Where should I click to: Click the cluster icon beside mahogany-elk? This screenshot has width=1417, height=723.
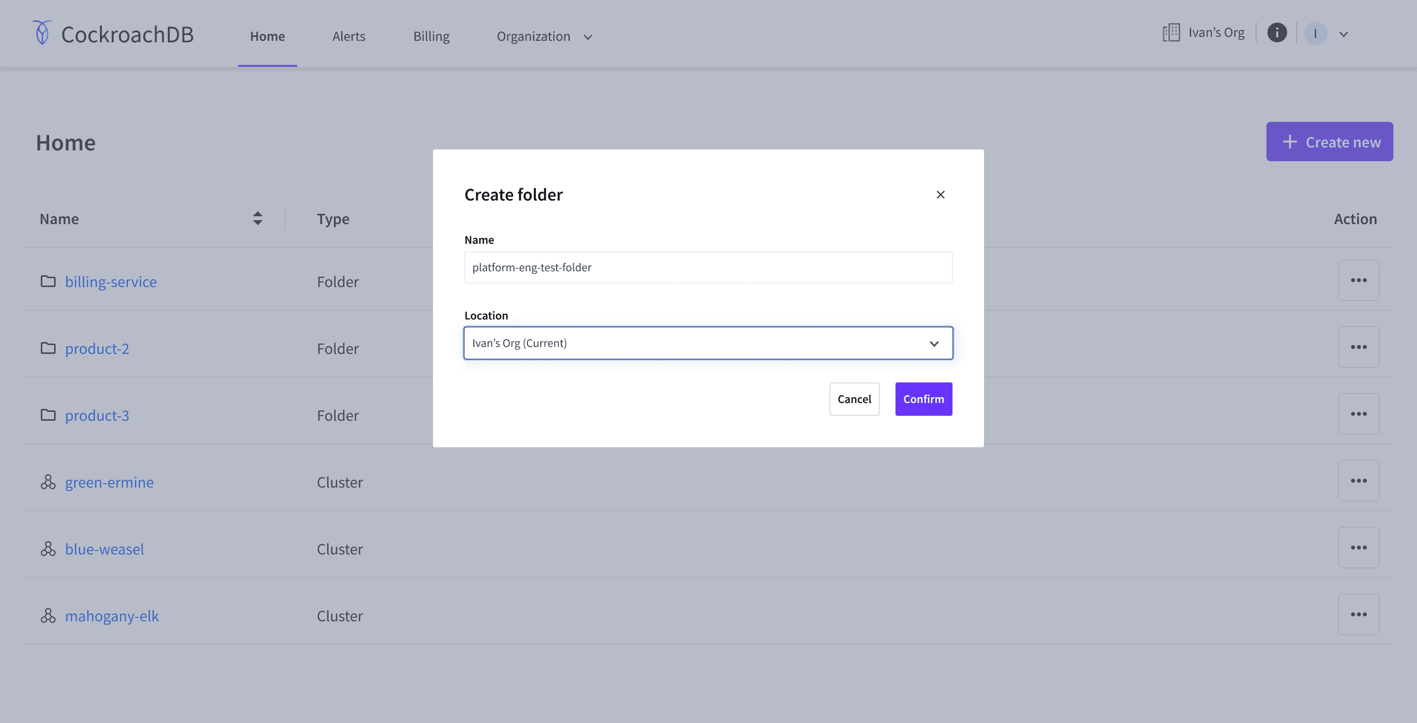click(x=48, y=615)
